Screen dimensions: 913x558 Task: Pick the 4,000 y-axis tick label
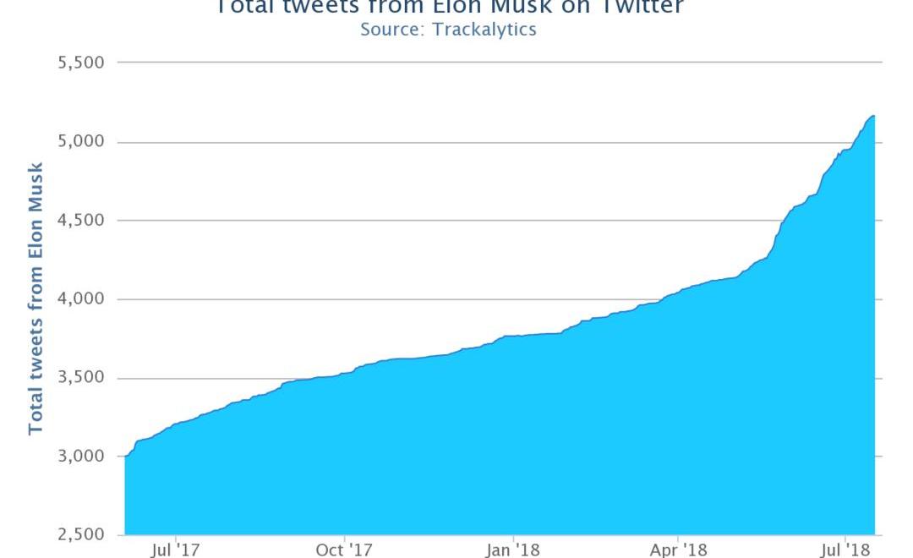80,299
